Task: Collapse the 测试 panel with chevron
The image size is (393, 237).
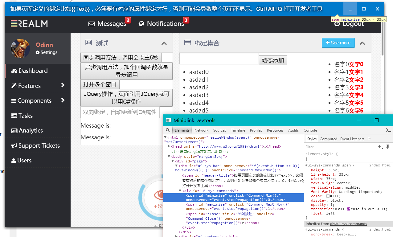Action: pyautogui.click(x=164, y=43)
